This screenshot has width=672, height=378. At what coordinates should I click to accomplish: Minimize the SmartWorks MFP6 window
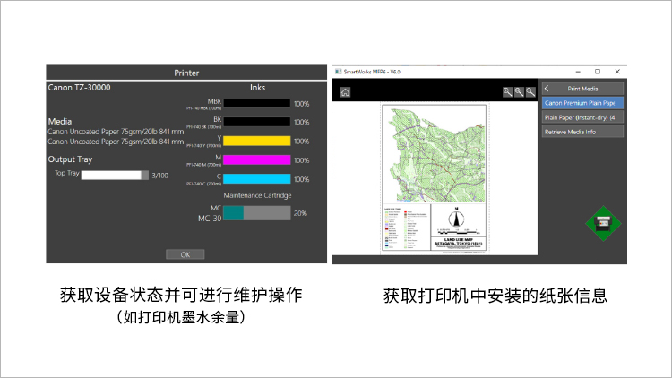click(578, 72)
